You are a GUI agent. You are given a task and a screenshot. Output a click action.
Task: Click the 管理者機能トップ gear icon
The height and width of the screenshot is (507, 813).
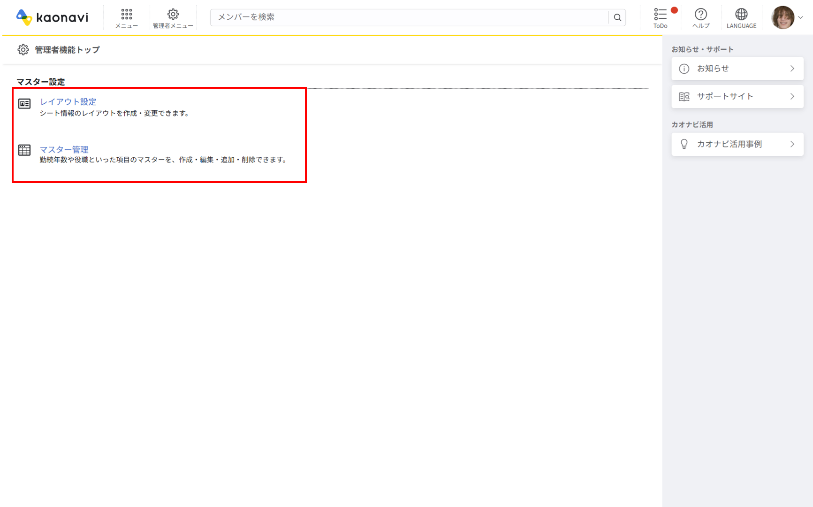click(x=23, y=50)
